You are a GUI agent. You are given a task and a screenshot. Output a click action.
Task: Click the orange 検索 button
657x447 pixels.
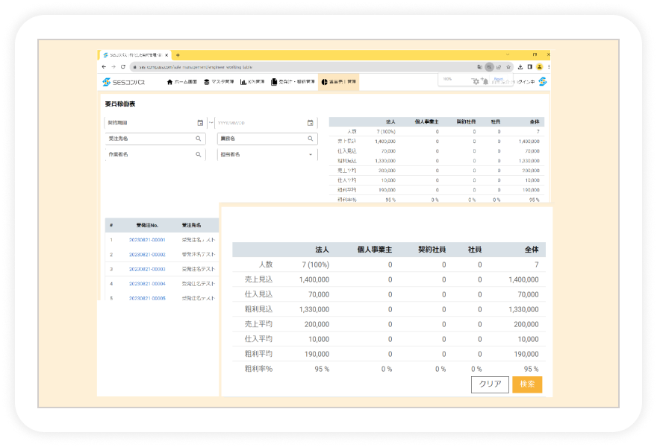click(527, 384)
